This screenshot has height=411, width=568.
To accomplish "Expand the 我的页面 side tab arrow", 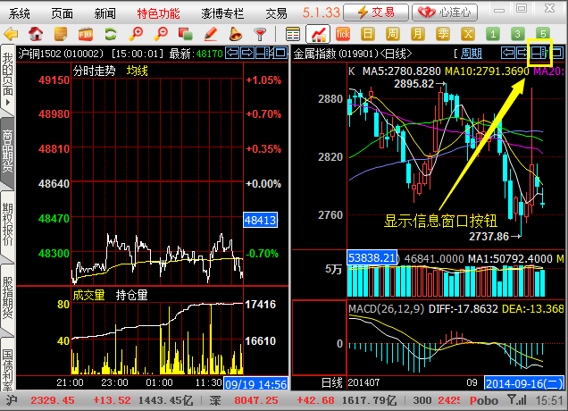I will coord(7,105).
